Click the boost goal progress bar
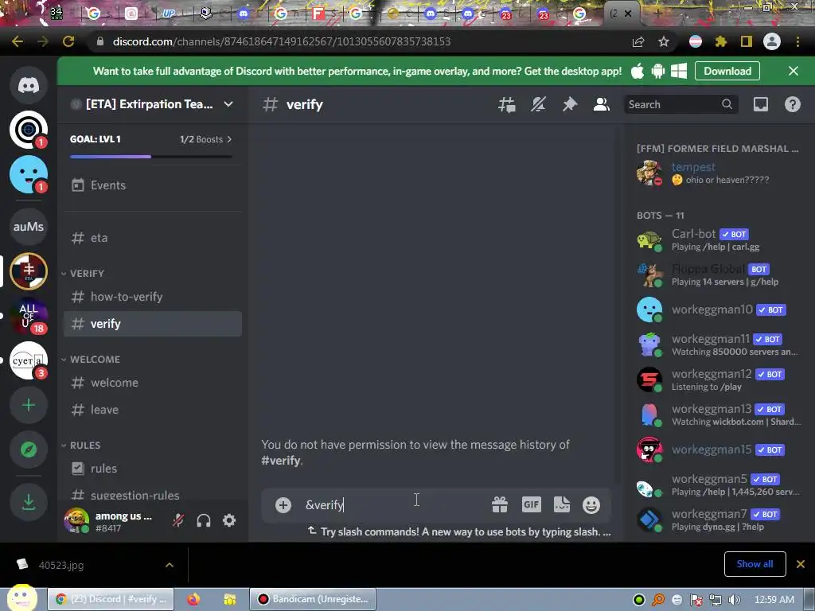Screen dimensions: 815x611 tap(151, 157)
